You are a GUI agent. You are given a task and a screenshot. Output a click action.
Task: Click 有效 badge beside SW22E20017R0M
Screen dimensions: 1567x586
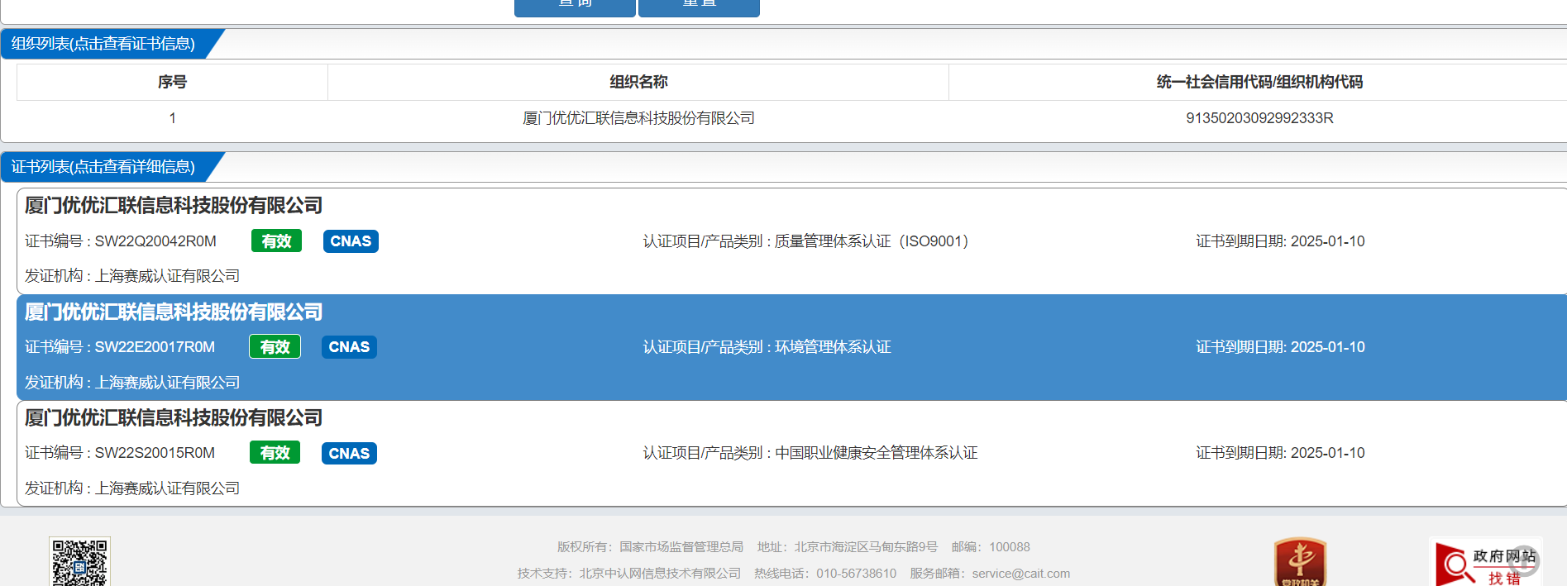pyautogui.click(x=275, y=347)
